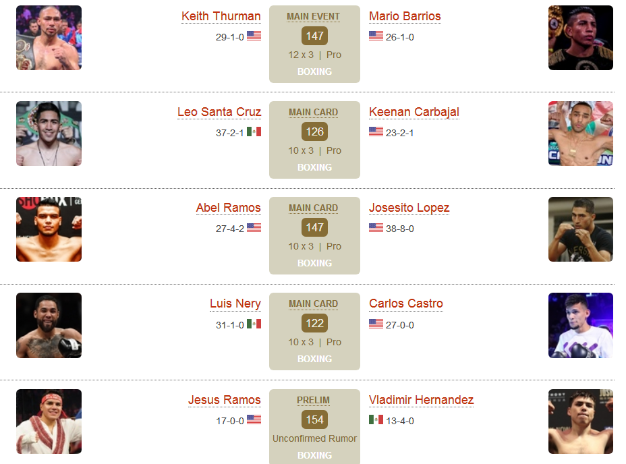Screen dimensions: 626x464
Task: Click Keith Thurman's photo thumbnail
Action: tap(49, 38)
